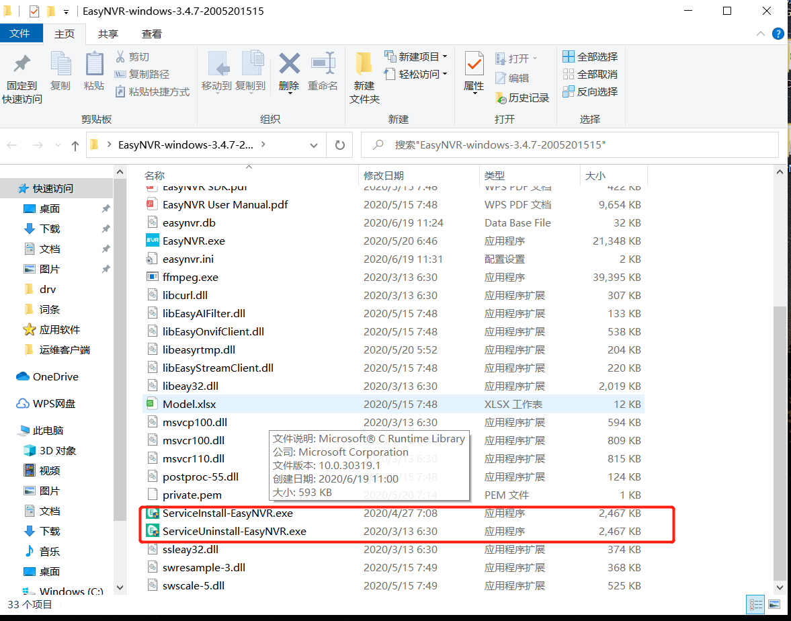
Task: Open the 复制到 copy-to command
Action: 250,71
